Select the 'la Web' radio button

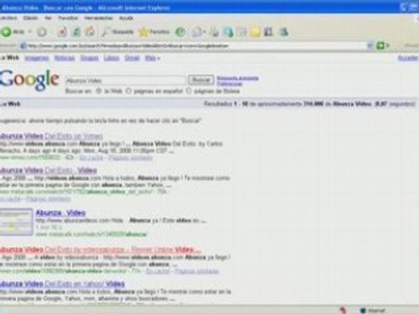click(x=99, y=91)
